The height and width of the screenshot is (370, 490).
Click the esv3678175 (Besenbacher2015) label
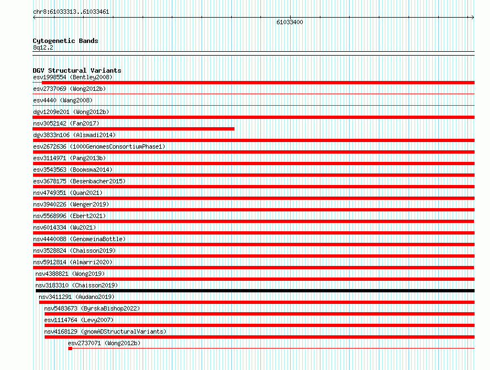tap(79, 181)
